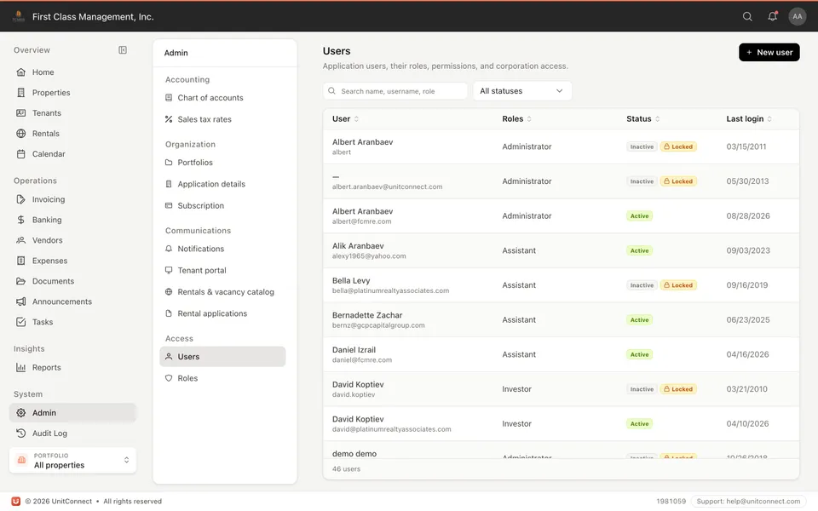818x511 pixels.
Task: Select Admin in System sidebar
Action: (72, 412)
